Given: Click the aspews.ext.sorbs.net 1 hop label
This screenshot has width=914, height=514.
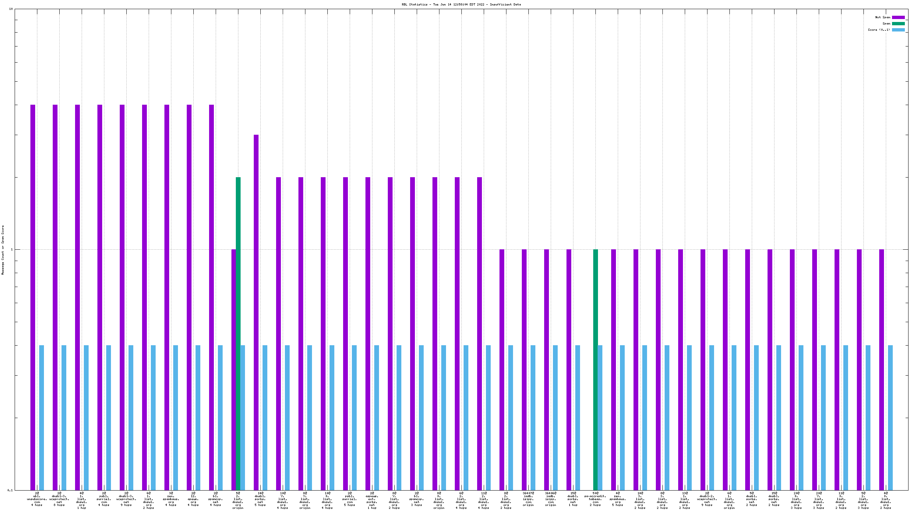Looking at the screenshot, I should click(372, 500).
